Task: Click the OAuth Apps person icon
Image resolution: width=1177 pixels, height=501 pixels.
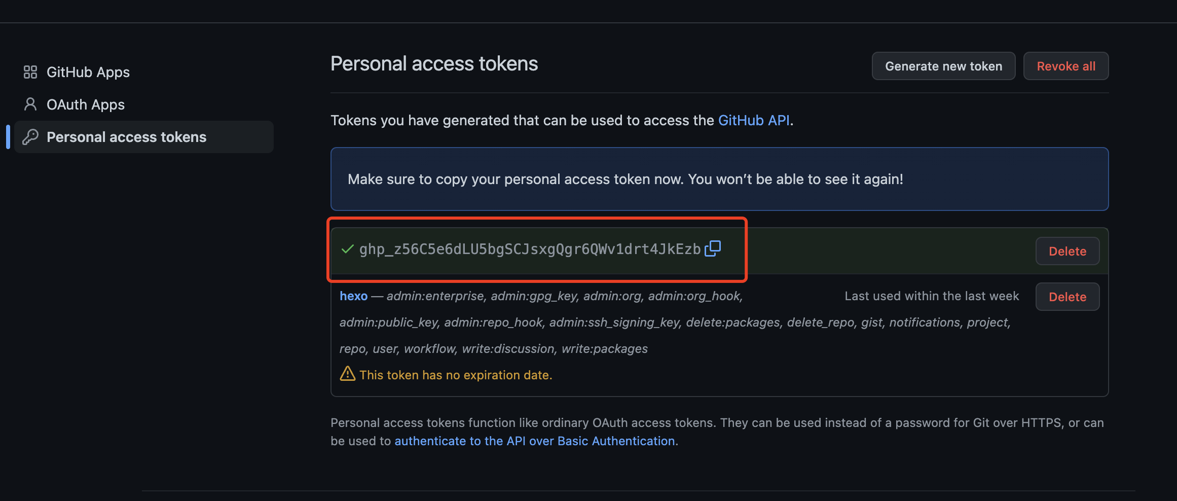Action: [x=30, y=104]
